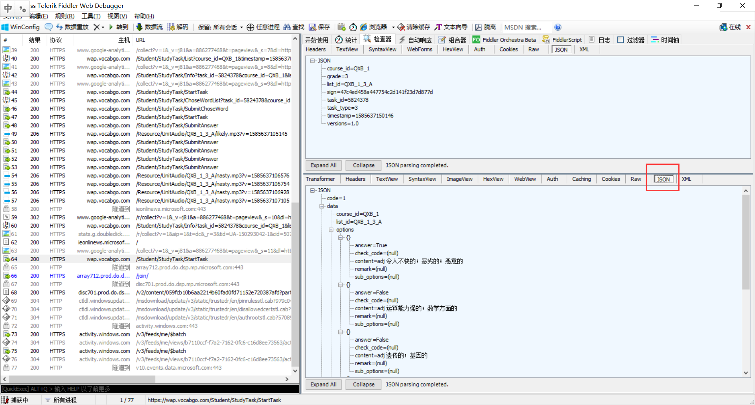
Task: Click session 49 likely.mp3 URL
Action: click(212, 134)
